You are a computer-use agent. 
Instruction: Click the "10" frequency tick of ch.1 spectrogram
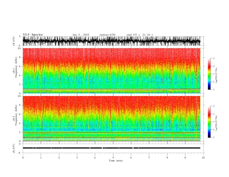(19, 48)
